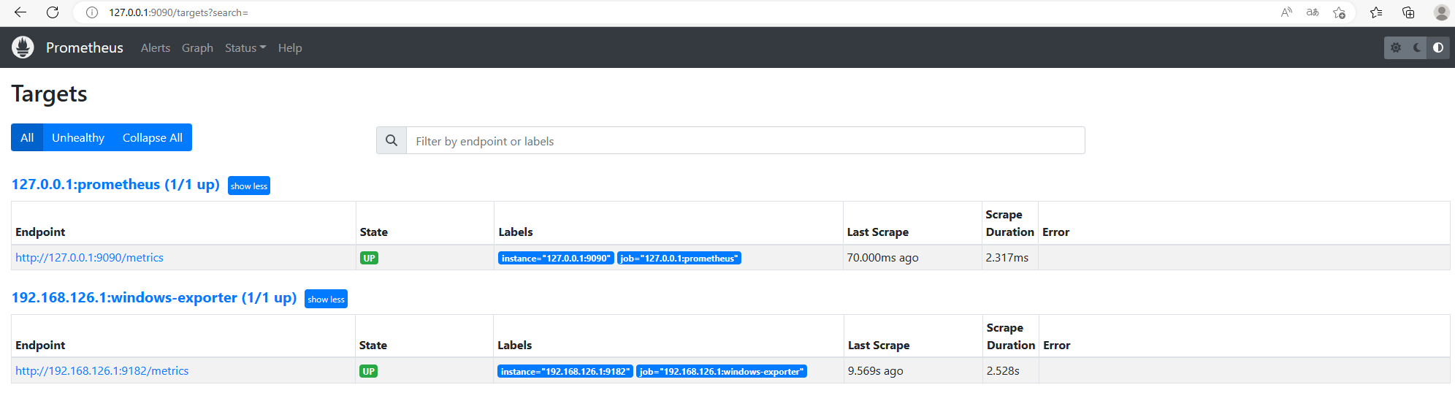Click the 9.569s ago last scrape value

coord(875,370)
